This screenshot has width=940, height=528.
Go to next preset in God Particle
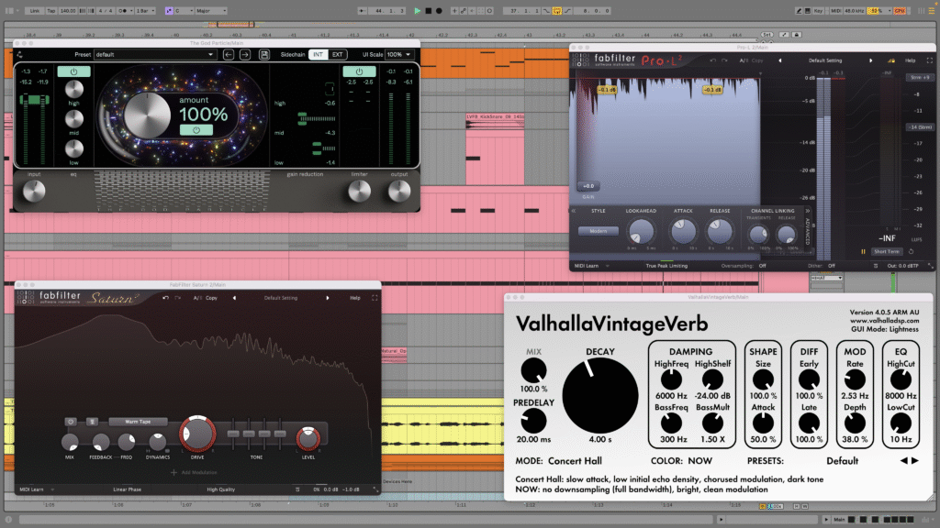click(x=245, y=55)
